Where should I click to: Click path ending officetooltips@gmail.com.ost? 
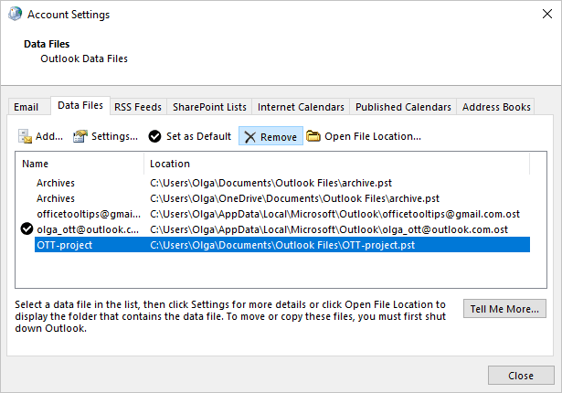[334, 214]
